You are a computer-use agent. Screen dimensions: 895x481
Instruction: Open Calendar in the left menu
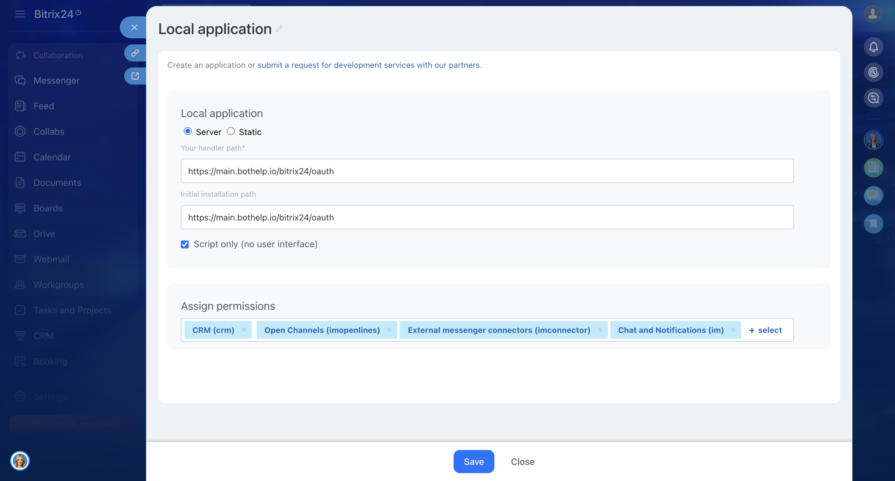[x=52, y=157]
